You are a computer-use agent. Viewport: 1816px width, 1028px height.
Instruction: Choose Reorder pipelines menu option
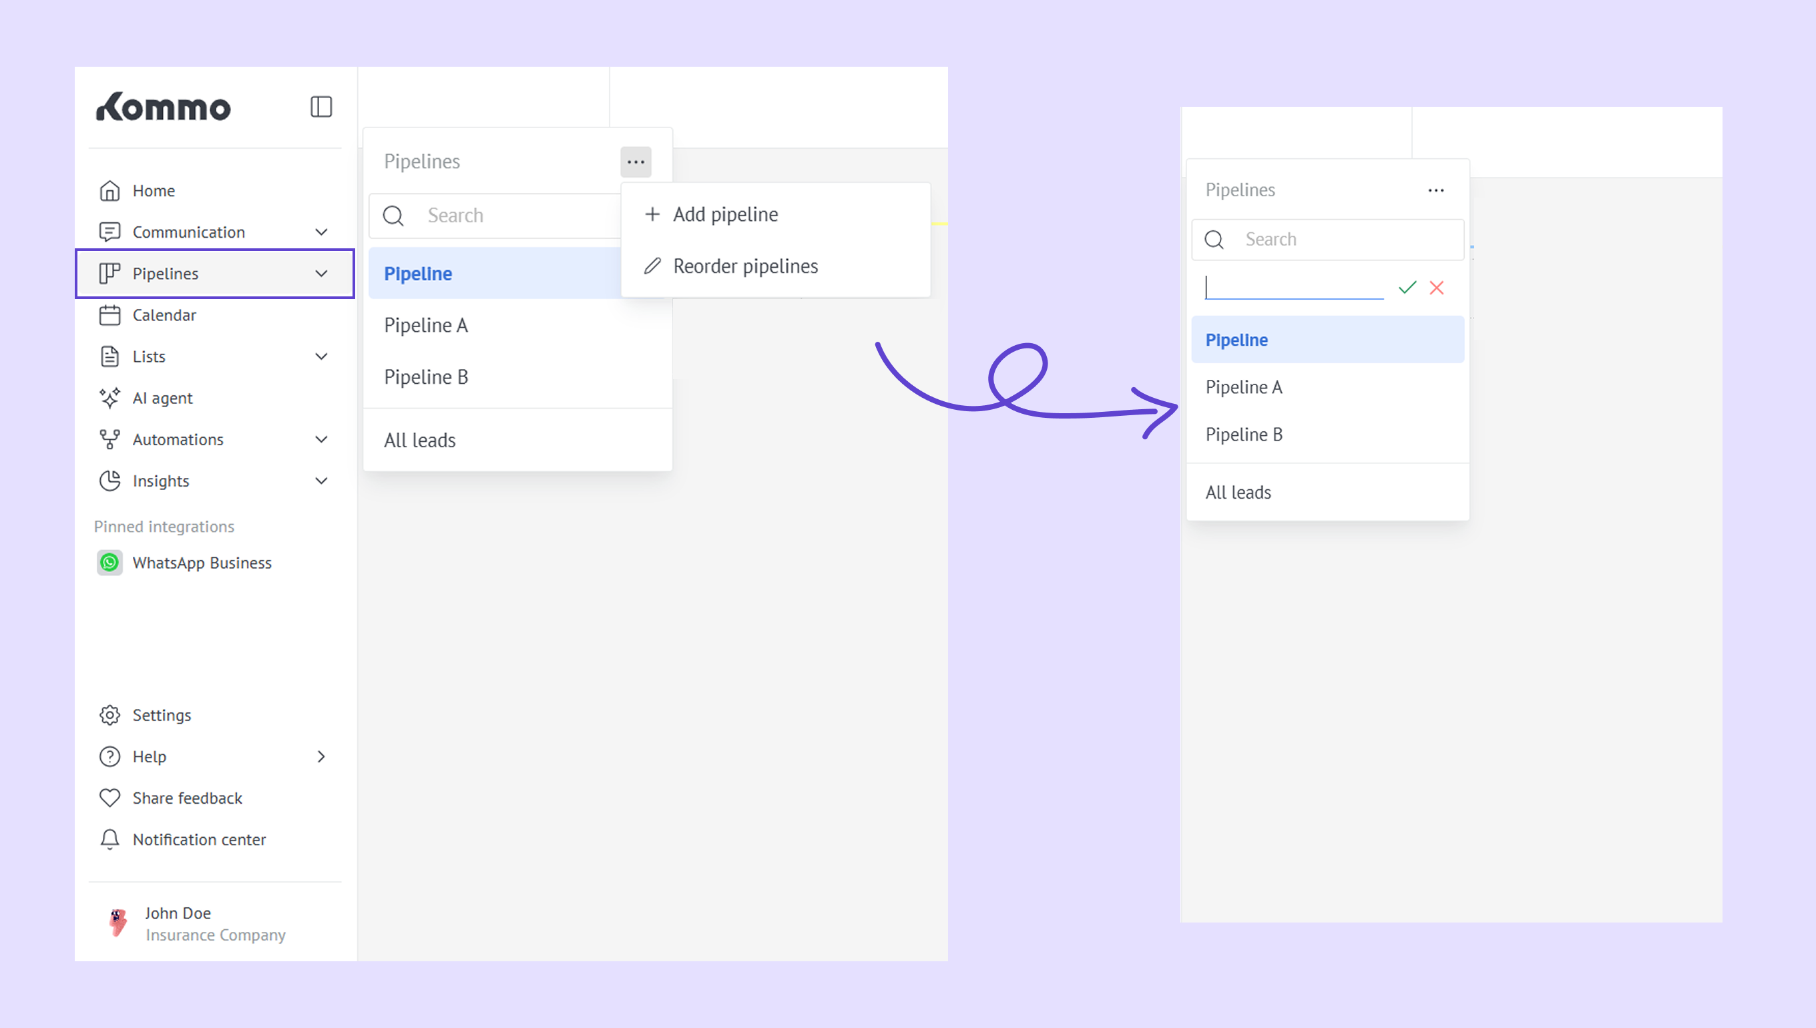coord(744,266)
